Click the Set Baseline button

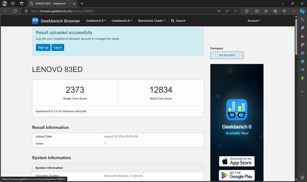[x=227, y=55]
